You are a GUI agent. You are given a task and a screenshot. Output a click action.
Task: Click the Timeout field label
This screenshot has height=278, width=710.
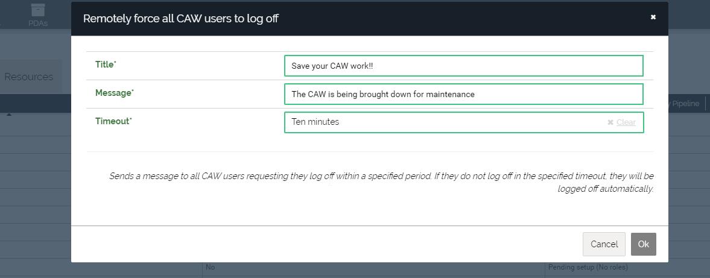[113, 121]
